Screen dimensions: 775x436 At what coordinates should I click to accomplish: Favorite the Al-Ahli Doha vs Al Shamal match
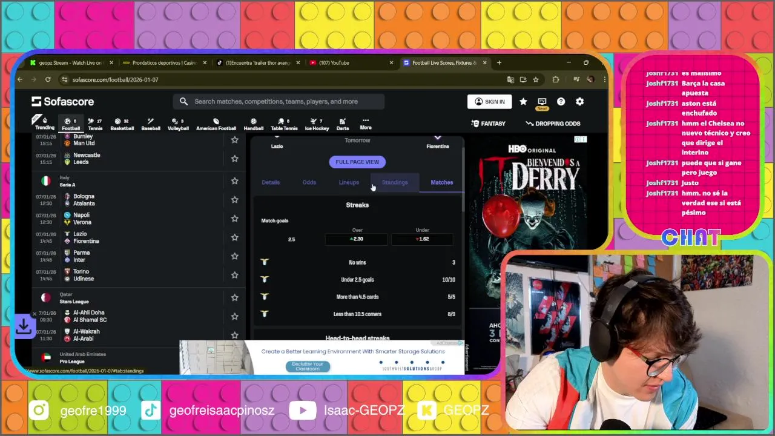click(x=234, y=316)
